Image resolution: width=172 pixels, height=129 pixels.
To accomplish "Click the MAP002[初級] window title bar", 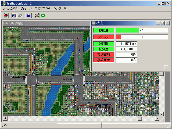I will click(x=46, y=23).
